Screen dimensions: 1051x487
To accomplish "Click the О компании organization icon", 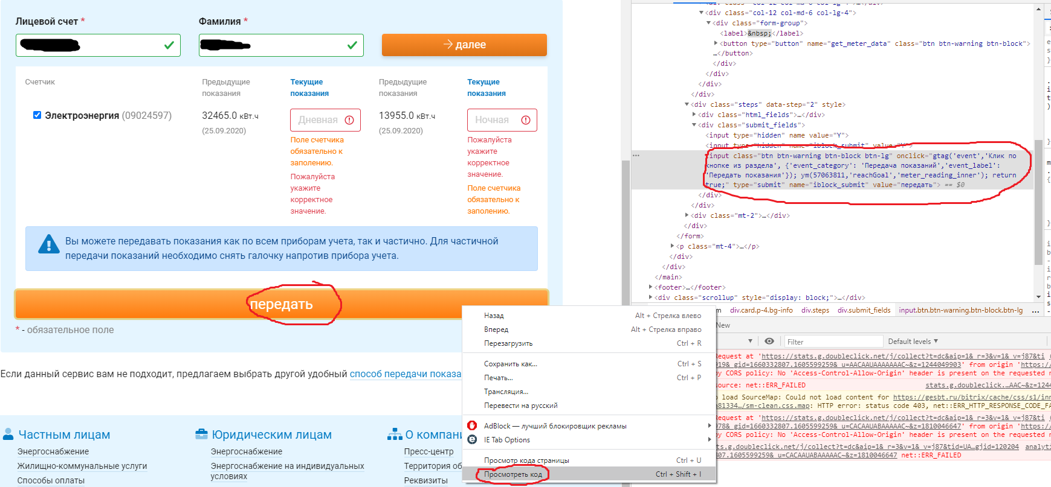I will click(x=395, y=434).
